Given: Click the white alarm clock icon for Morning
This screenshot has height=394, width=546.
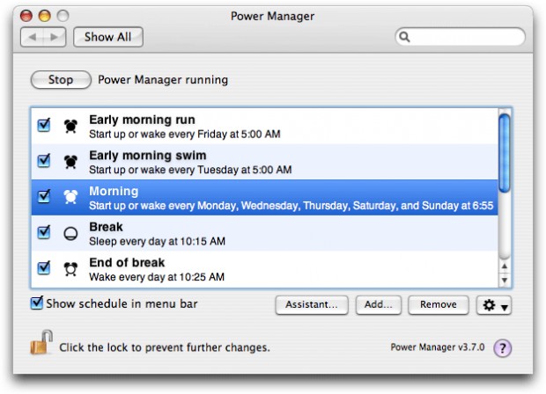Looking at the screenshot, I should [70, 197].
